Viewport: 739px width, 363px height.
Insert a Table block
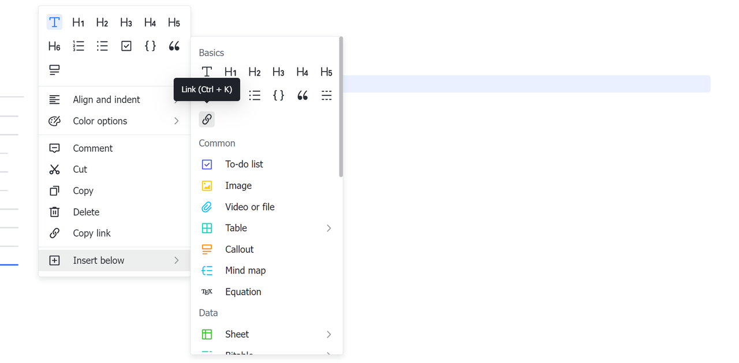[266, 228]
